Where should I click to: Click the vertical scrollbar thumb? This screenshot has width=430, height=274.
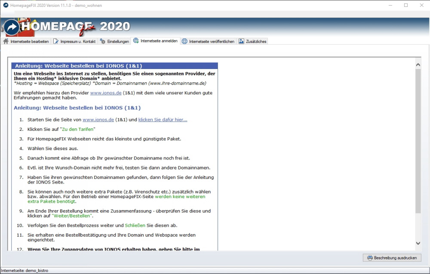(x=418, y=142)
